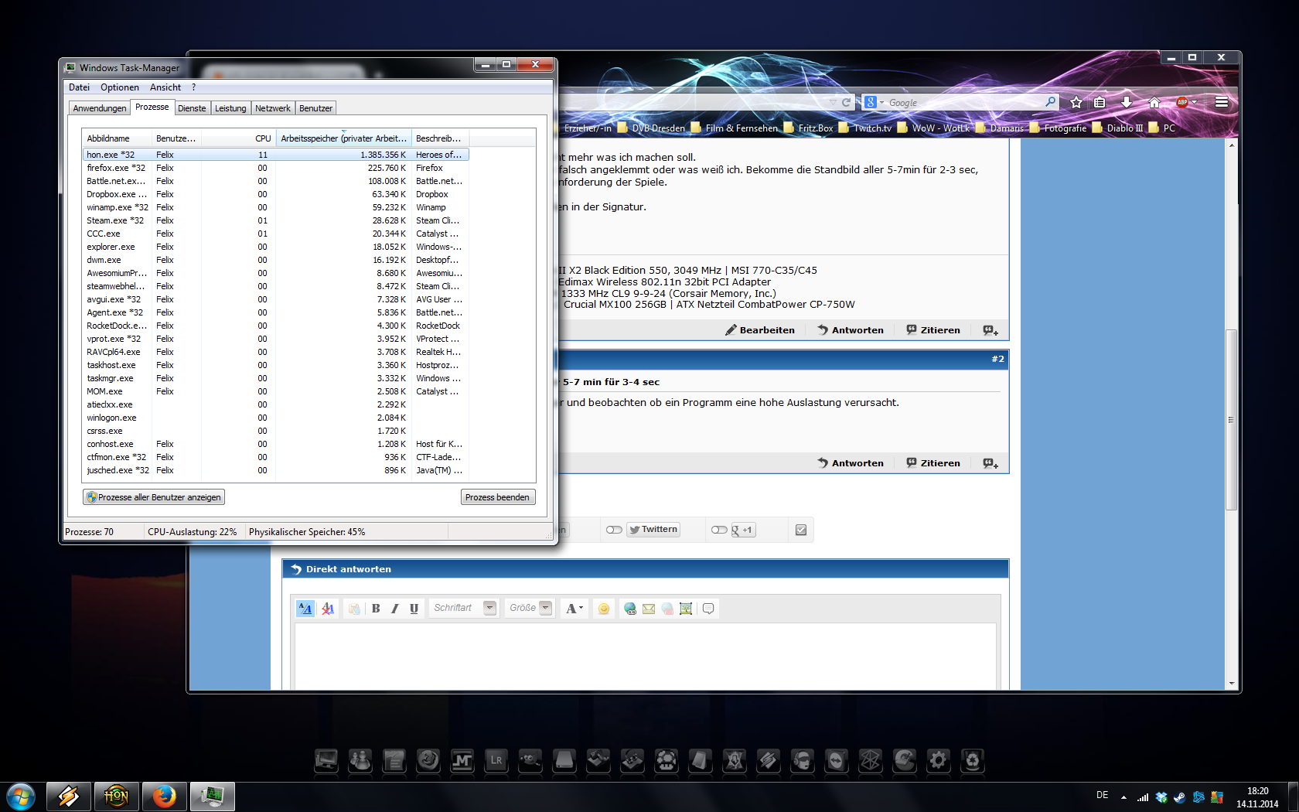Click the reply text editor area
Screen dimensions: 1299x812
click(645, 656)
